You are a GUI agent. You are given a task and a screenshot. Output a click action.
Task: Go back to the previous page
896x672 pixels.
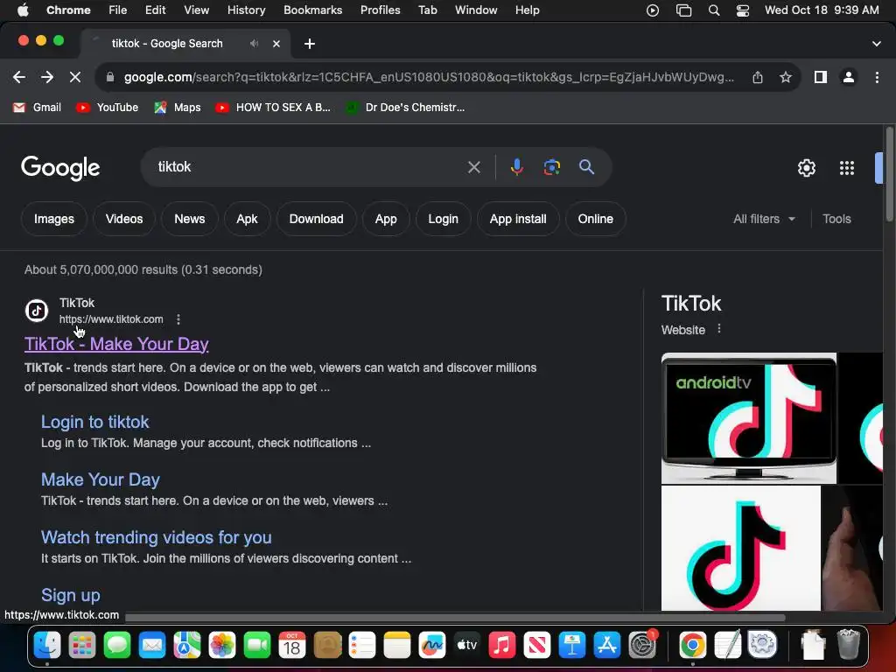tap(19, 77)
